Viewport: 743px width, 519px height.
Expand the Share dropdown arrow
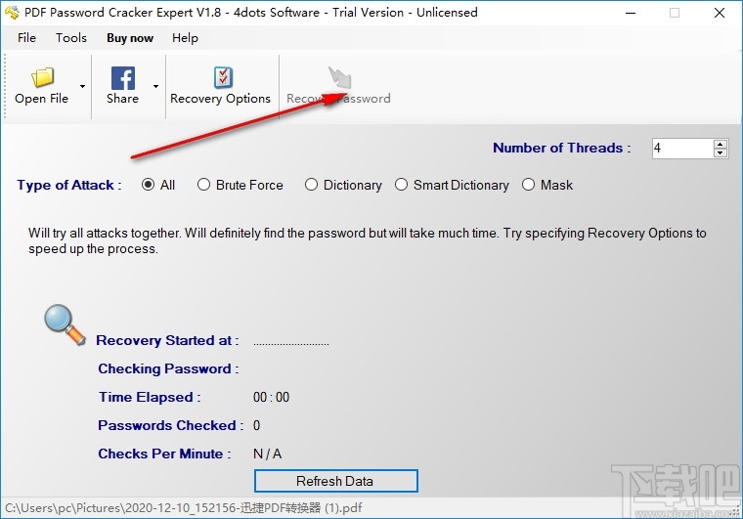[x=155, y=86]
